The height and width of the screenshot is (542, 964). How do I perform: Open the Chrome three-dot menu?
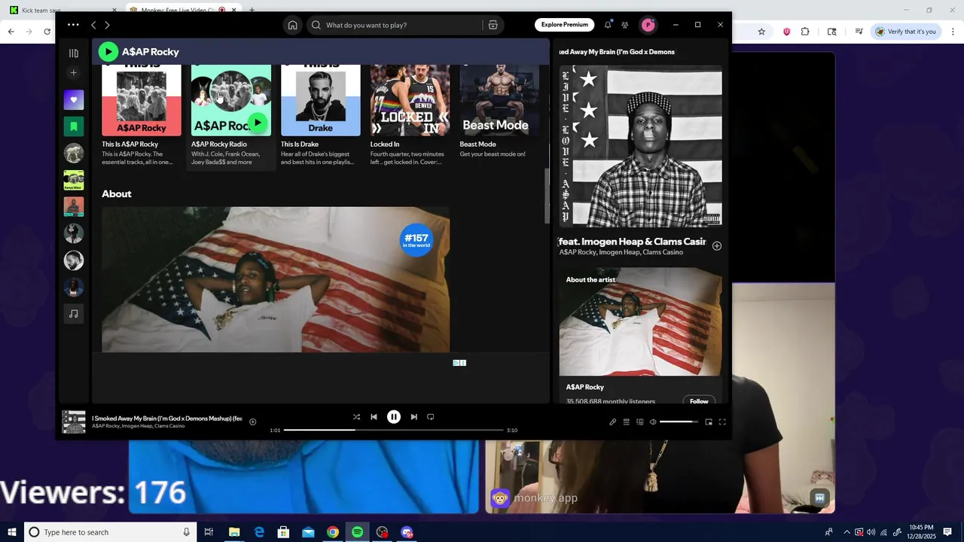953,32
